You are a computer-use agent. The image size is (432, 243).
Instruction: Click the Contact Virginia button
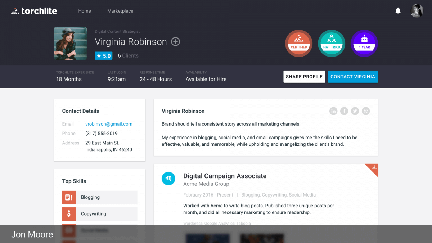click(x=353, y=77)
